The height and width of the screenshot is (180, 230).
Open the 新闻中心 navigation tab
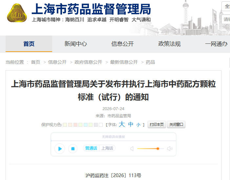click(x=75, y=44)
